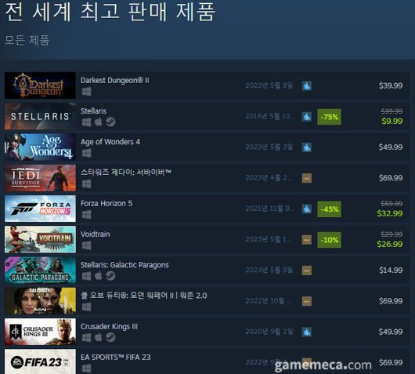Image resolution: width=415 pixels, height=374 pixels.
Task: Open the Age of Wonders 4 title
Action: (x=110, y=142)
